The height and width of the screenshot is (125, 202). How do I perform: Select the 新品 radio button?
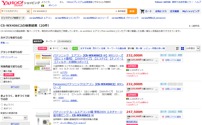click(x=62, y=49)
